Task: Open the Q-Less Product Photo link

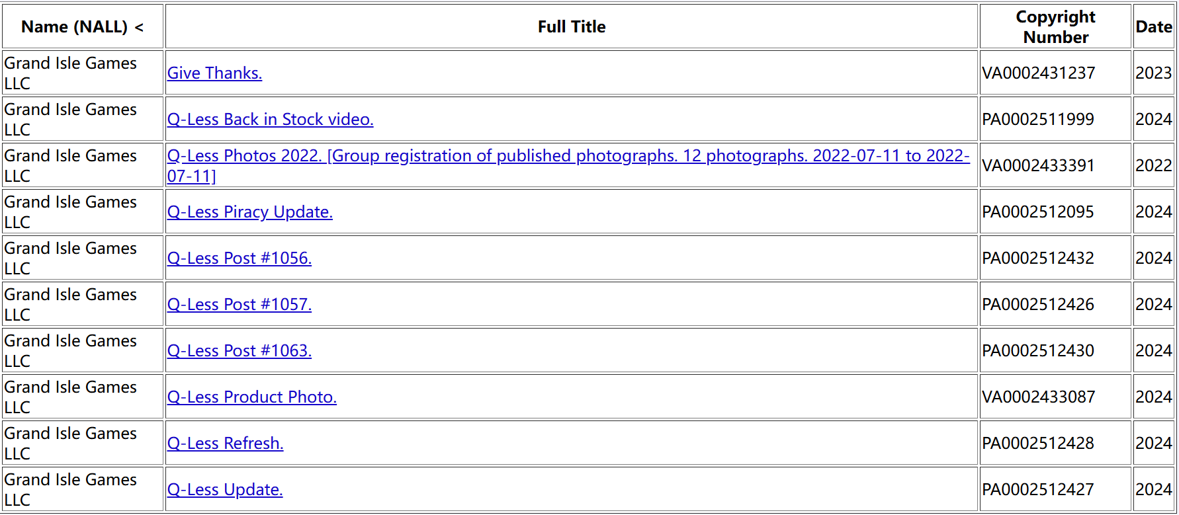Action: point(251,397)
